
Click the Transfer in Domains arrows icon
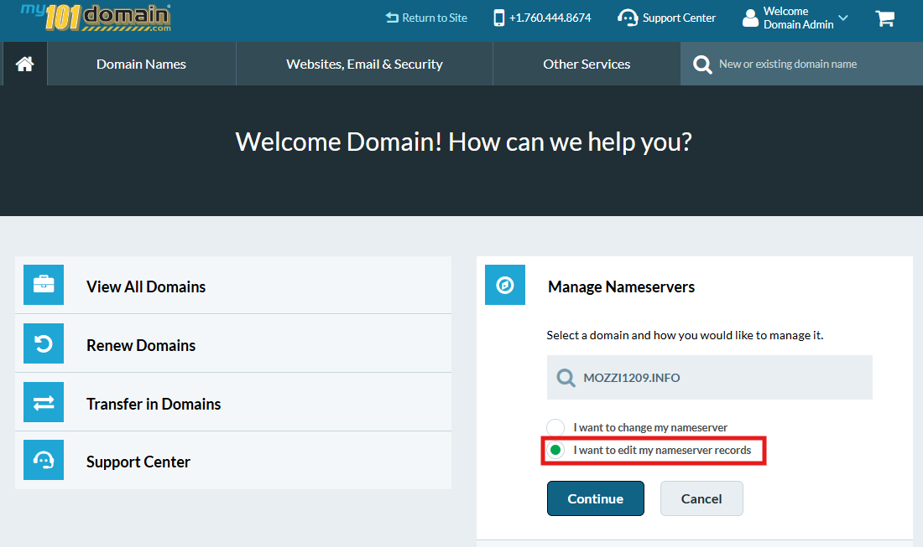point(44,403)
